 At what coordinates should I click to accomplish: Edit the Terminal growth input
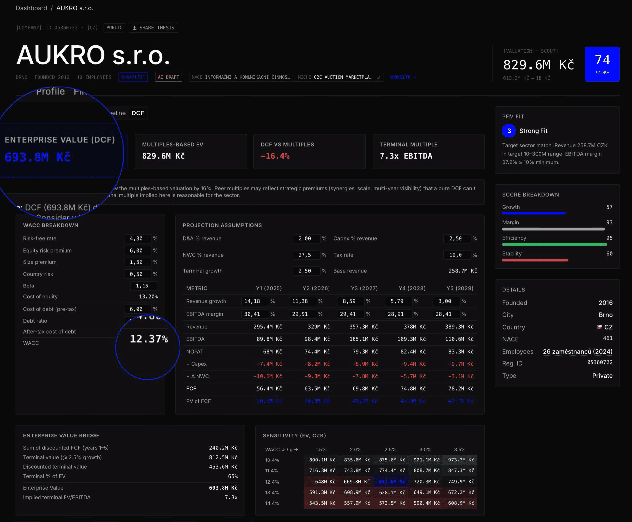(x=306, y=271)
